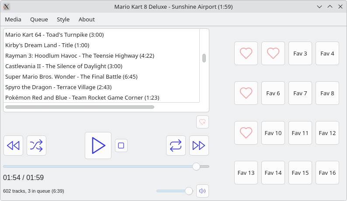
Task: Skip to the next track
Action: tap(199, 146)
